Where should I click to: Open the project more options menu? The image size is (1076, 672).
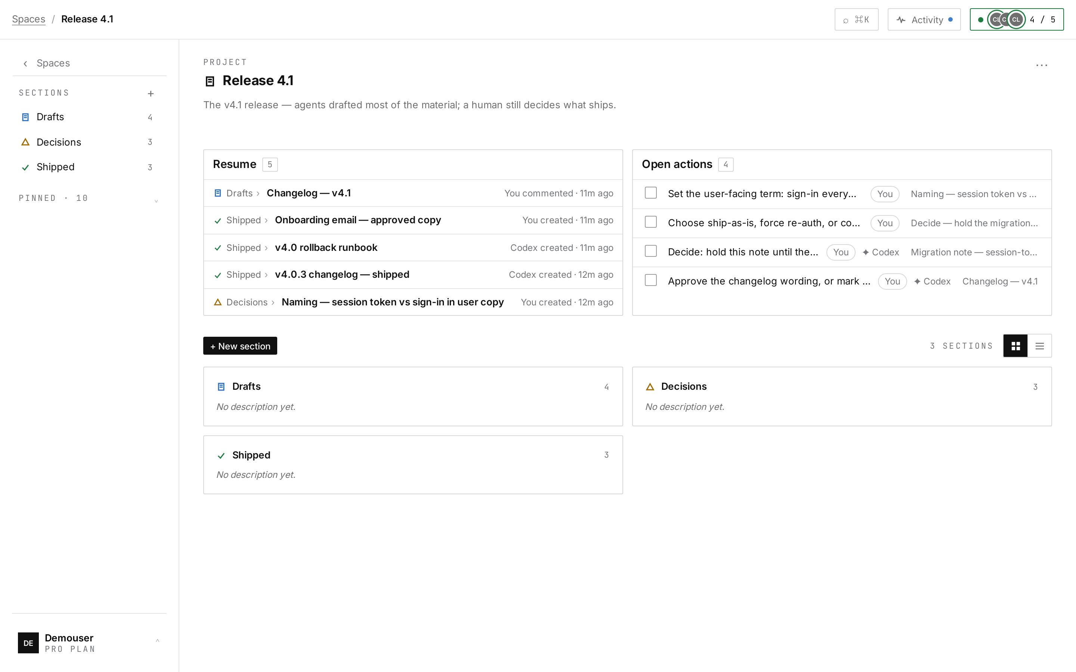point(1042,65)
